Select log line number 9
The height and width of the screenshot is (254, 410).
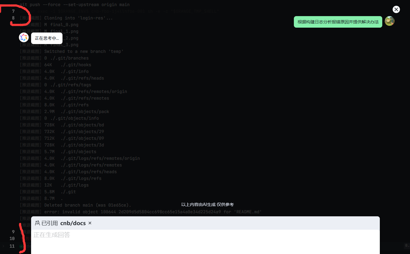[x=13, y=232]
